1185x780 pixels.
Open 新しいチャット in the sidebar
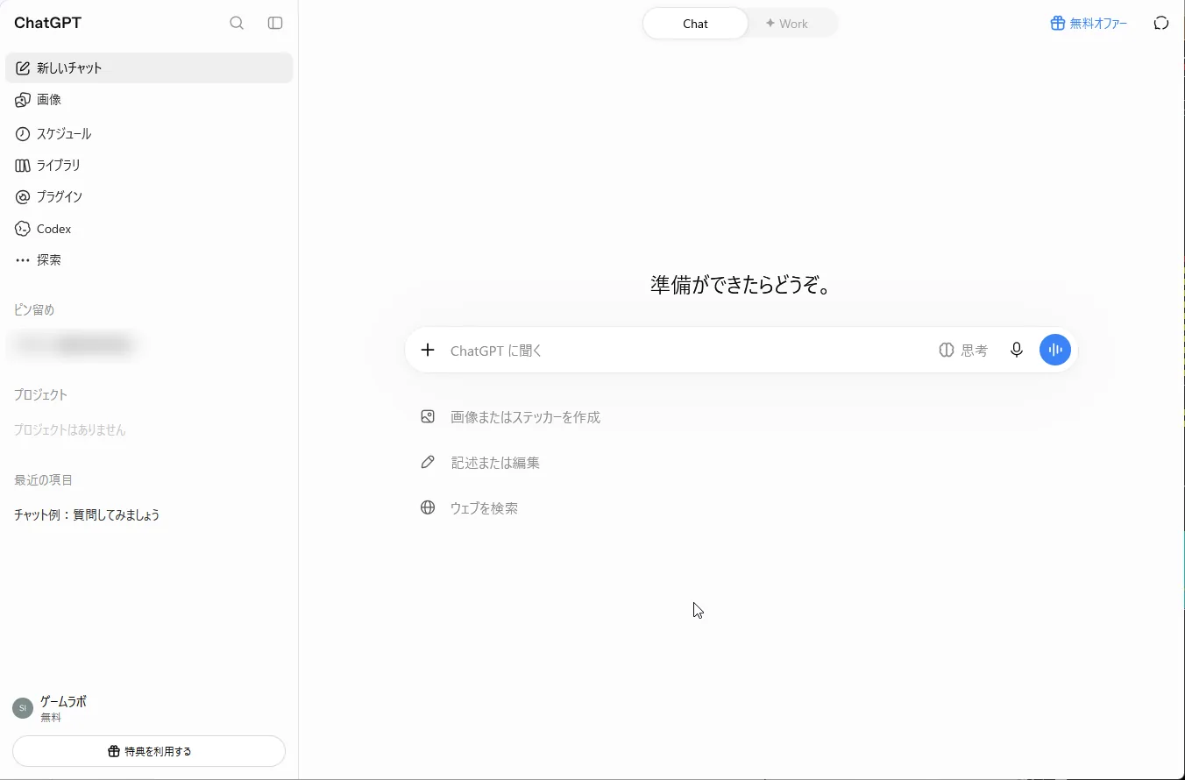click(x=149, y=67)
